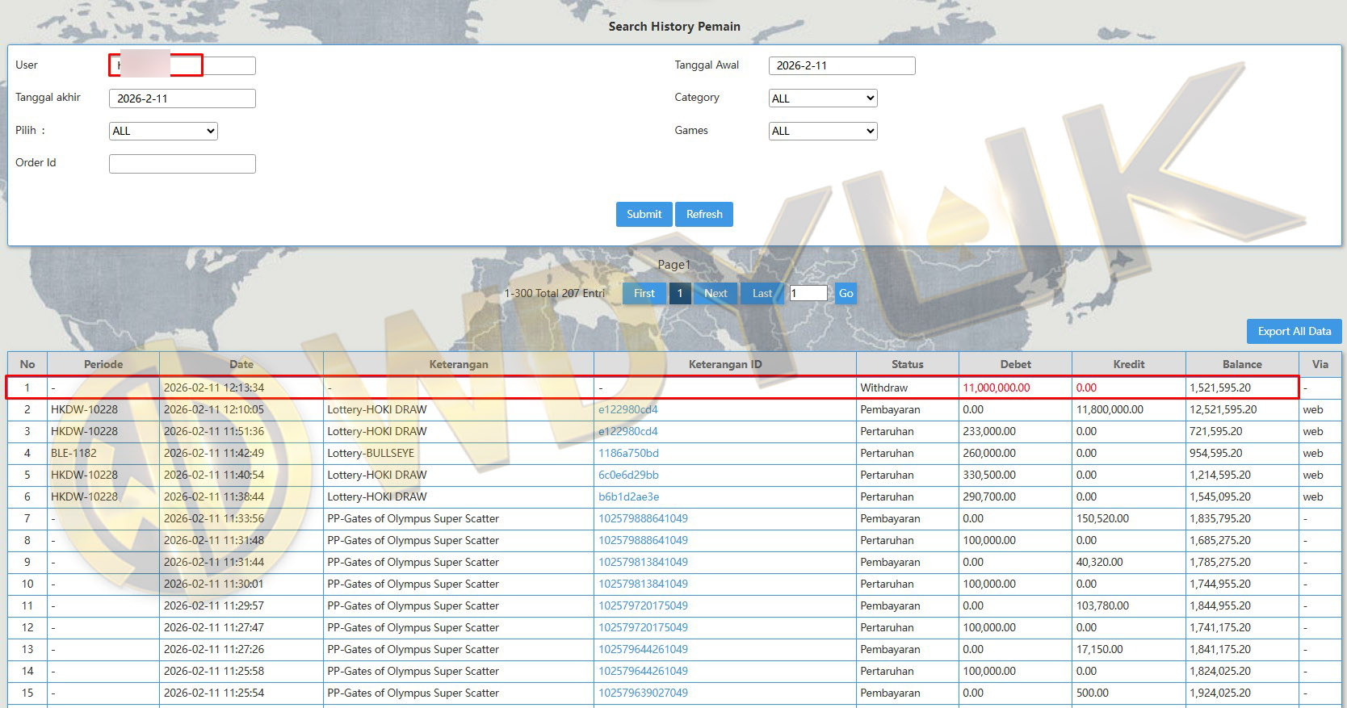Image resolution: width=1347 pixels, height=708 pixels.
Task: Select page 1 in pagination
Action: tap(679, 293)
